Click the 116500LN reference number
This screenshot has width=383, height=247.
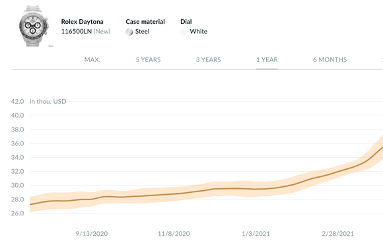click(76, 31)
